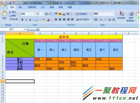Decrease cell indent

68,19
